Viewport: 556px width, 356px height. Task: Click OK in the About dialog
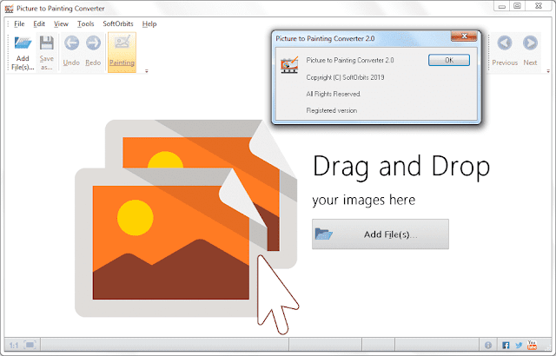click(449, 60)
